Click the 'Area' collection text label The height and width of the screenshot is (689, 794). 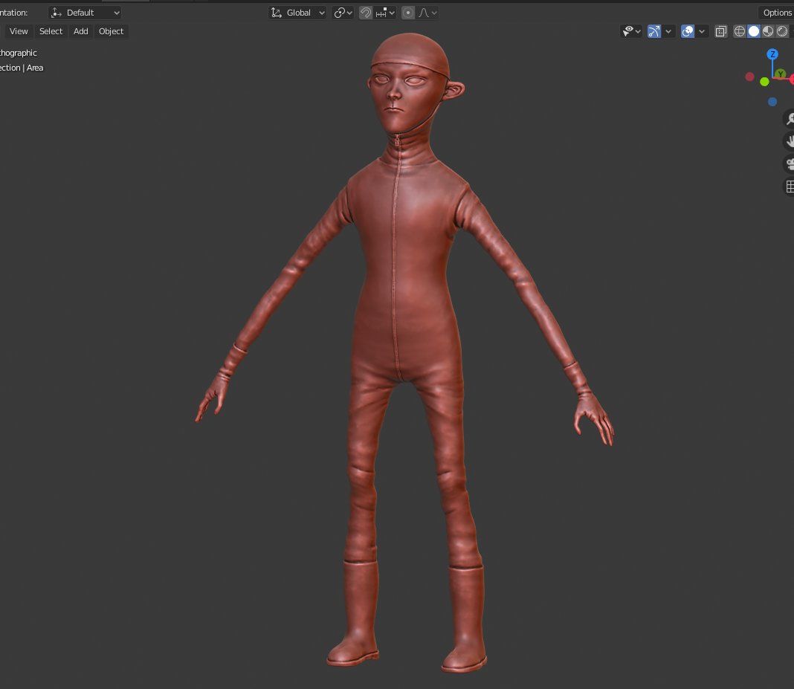(x=35, y=68)
